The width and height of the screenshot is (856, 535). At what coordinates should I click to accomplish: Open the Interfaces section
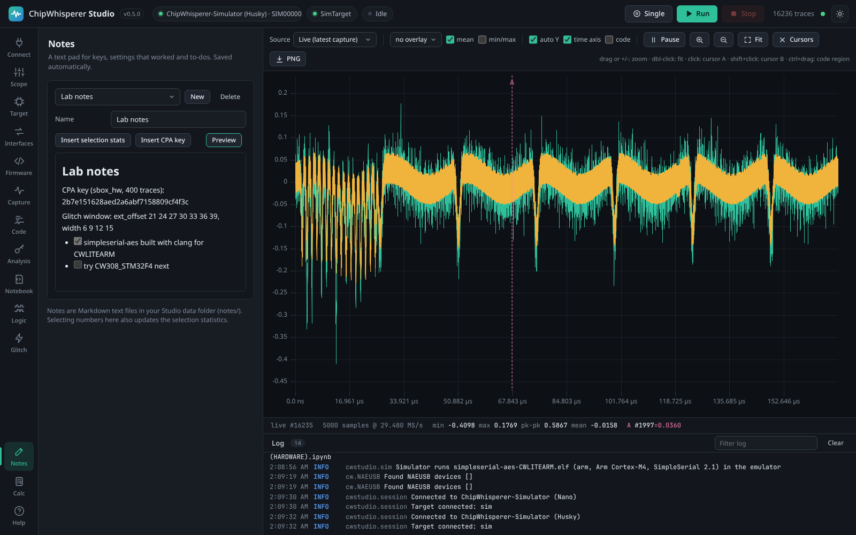19,136
